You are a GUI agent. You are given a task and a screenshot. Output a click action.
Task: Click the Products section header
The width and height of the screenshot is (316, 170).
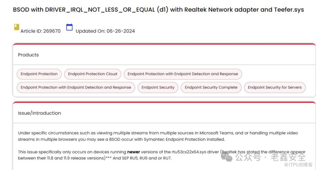(x=28, y=55)
